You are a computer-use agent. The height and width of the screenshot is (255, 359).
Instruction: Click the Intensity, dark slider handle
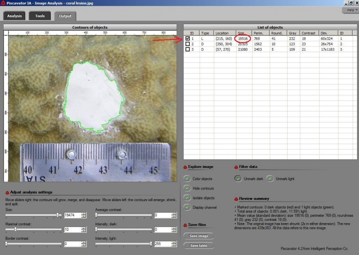[x=96, y=229]
